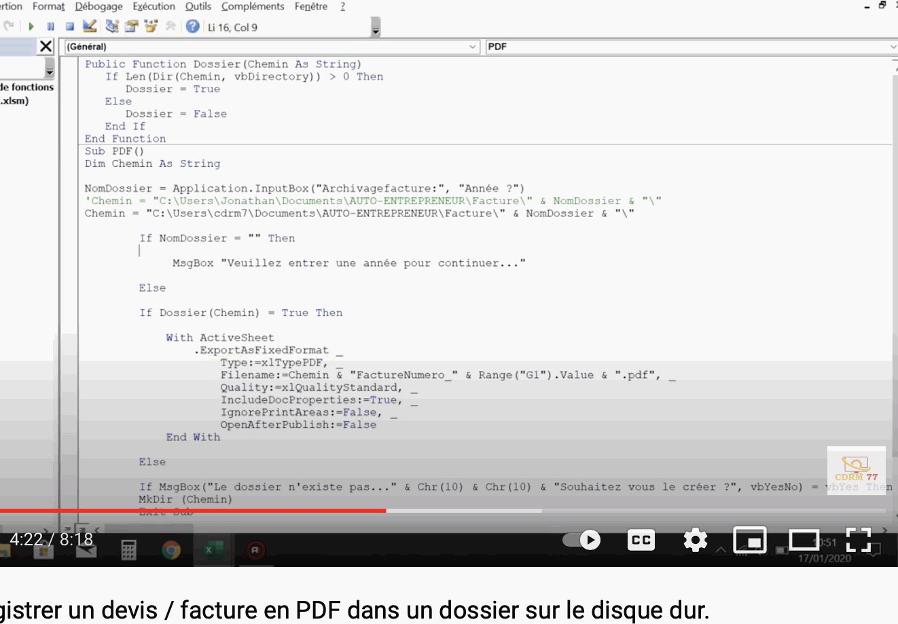Screen dimensions: 898x624
Task: Click the 'Dim Chemin As String' line
Action: coord(152,163)
